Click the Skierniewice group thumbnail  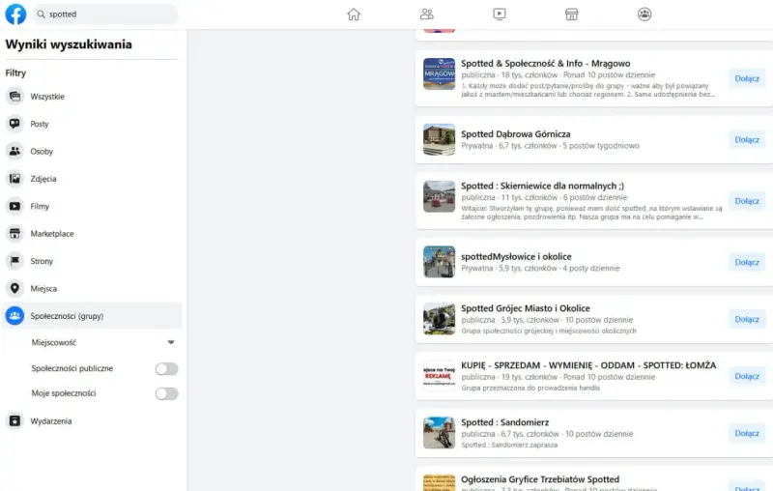[440, 197]
